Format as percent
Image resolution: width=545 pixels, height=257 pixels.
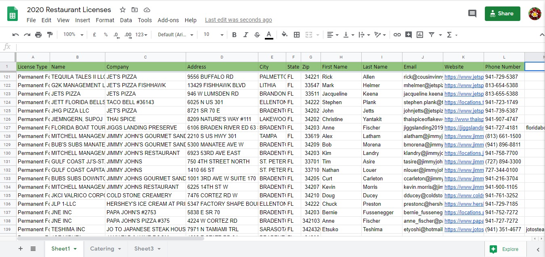coord(106,35)
